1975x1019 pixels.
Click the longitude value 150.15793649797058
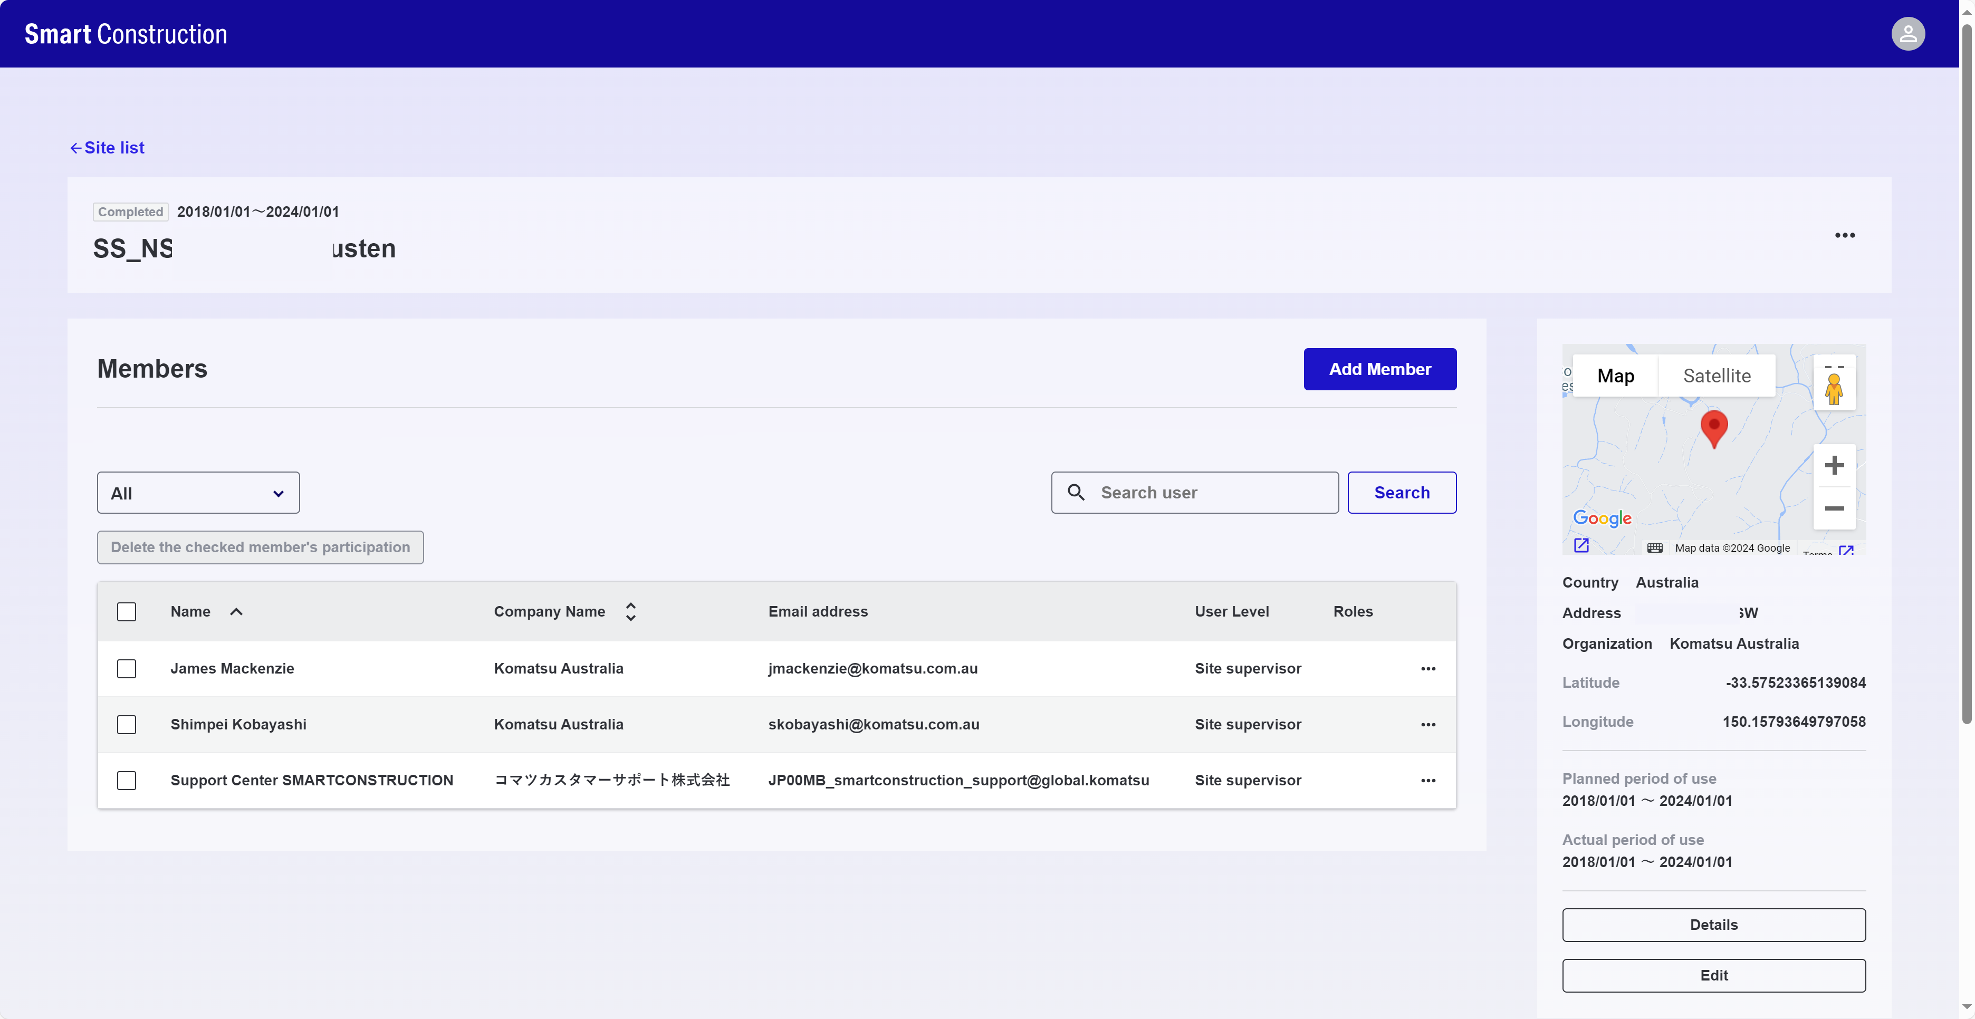[1794, 722]
